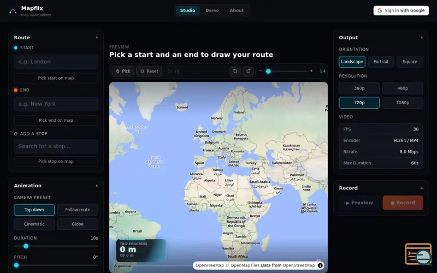Open the Demo tab
The image size is (437, 273).
(x=212, y=10)
